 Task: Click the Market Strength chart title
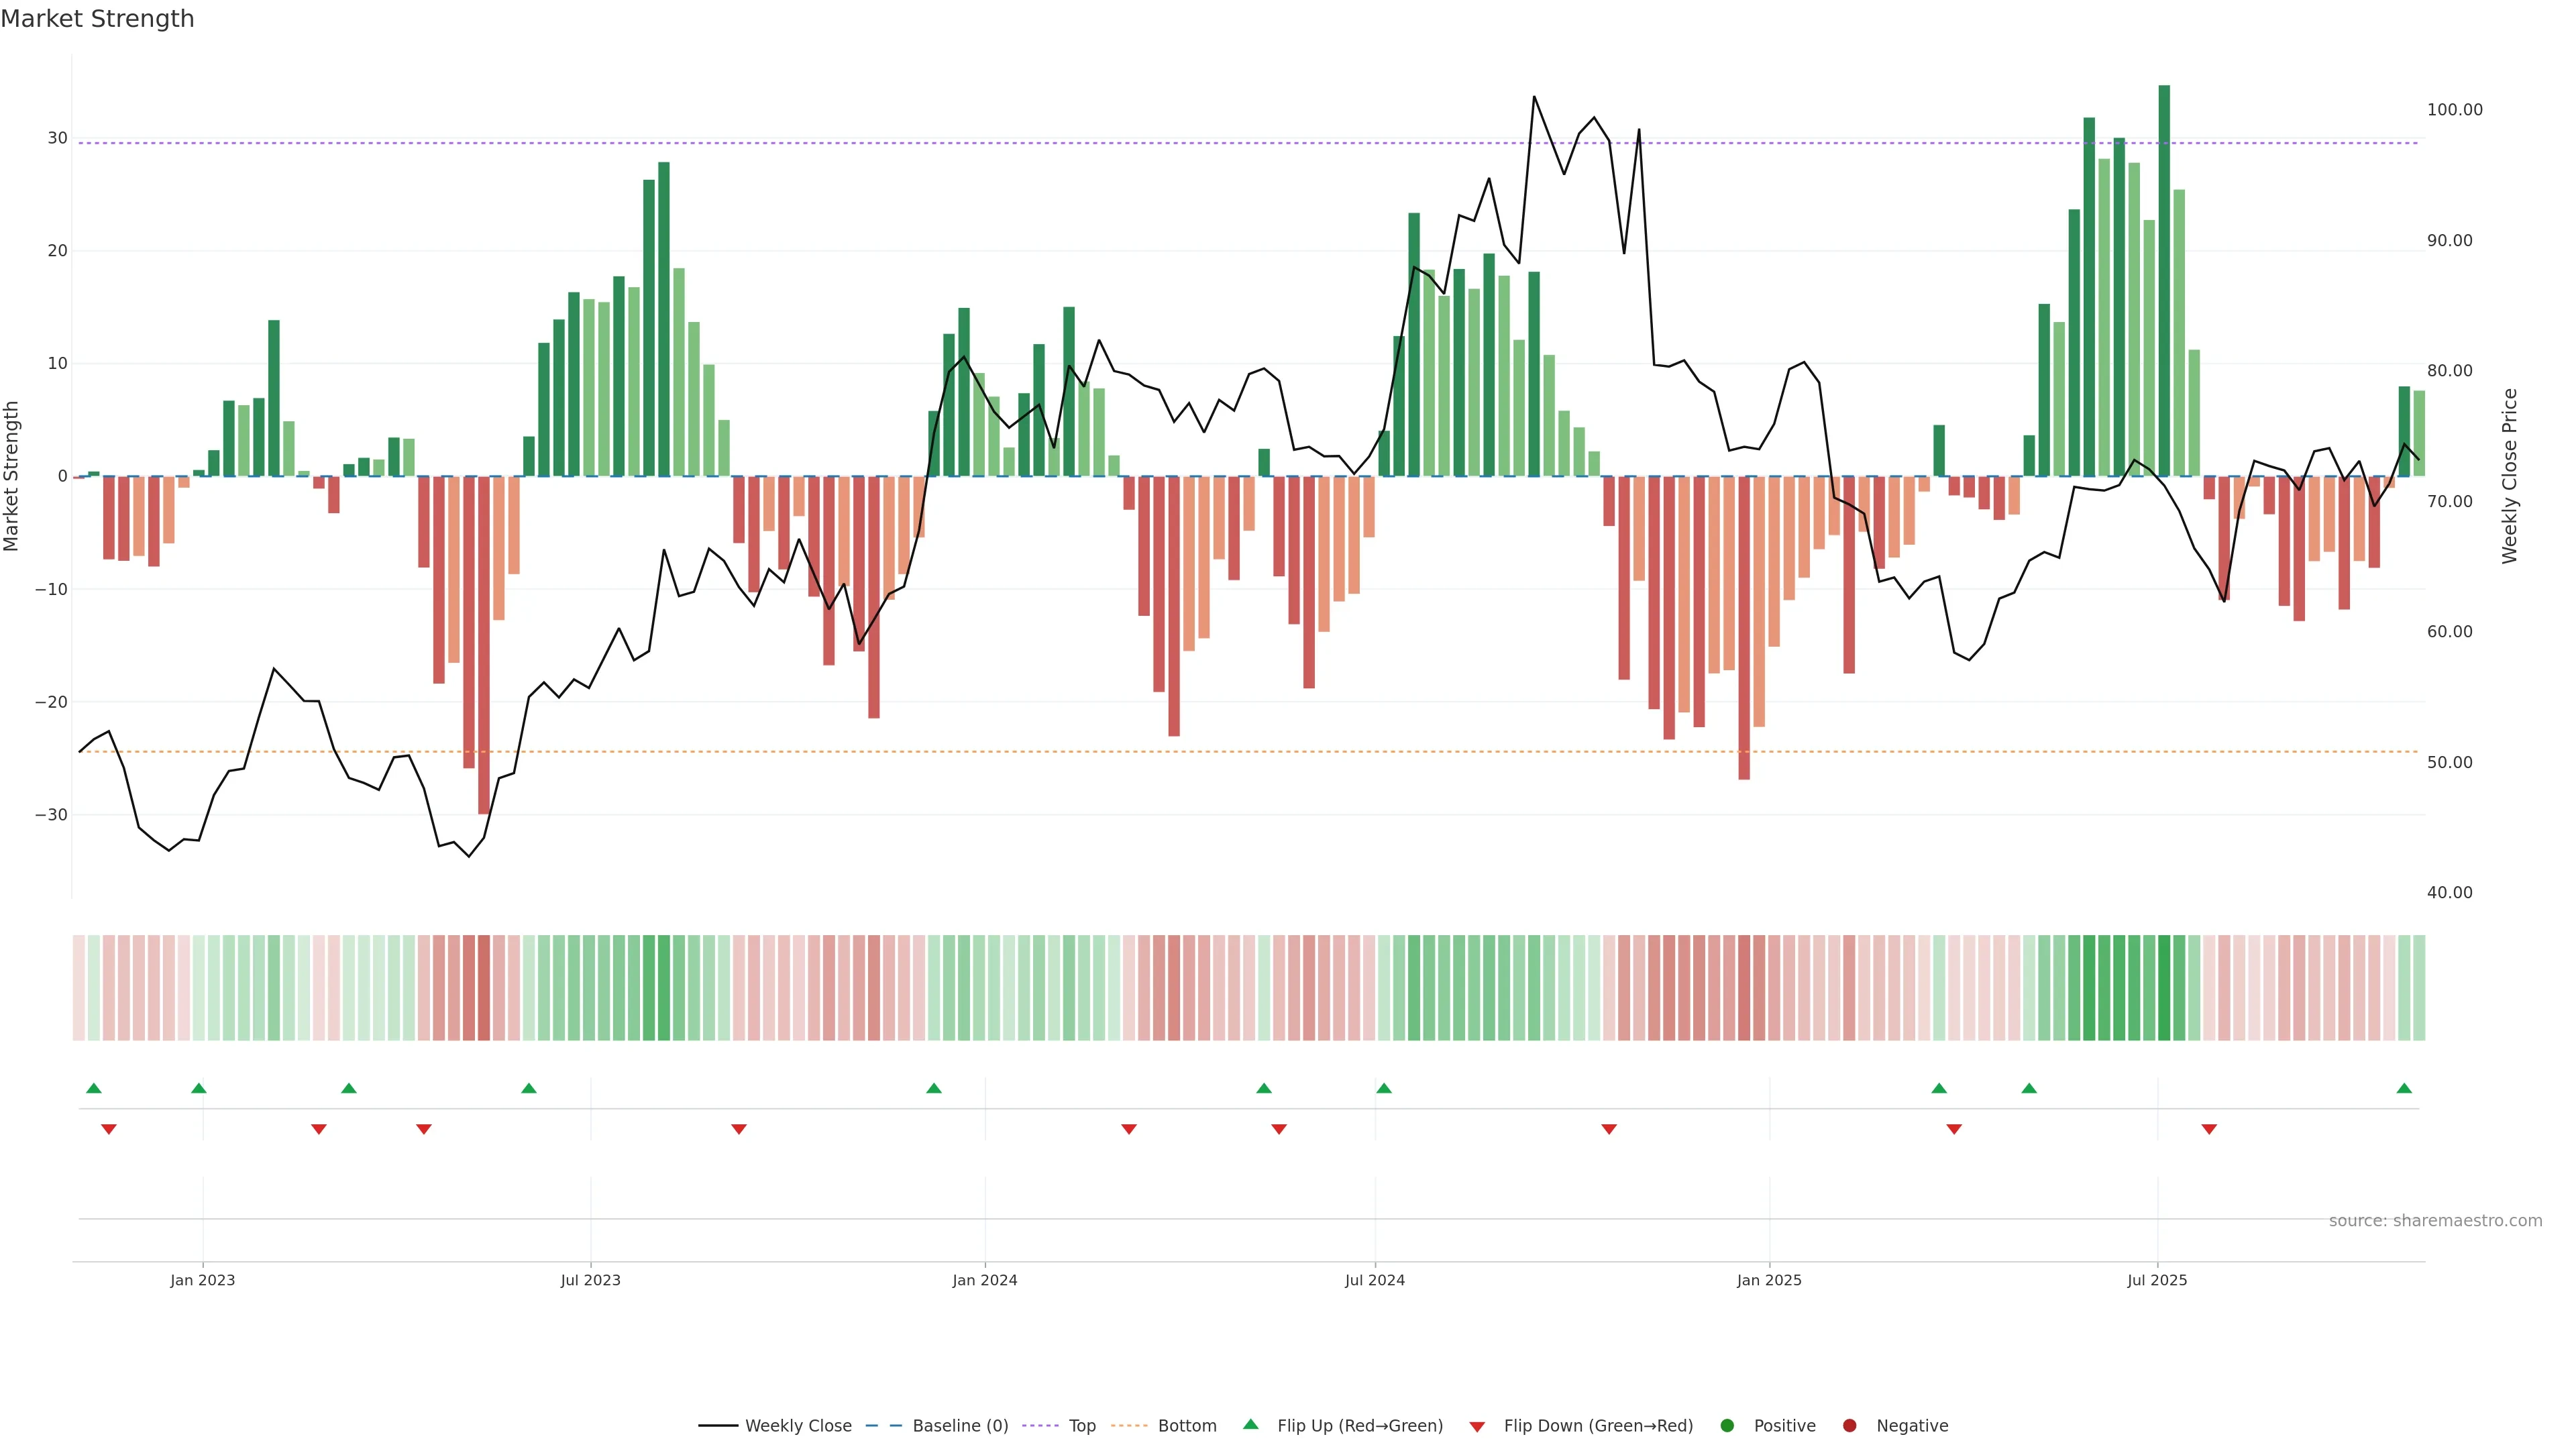tap(97, 19)
